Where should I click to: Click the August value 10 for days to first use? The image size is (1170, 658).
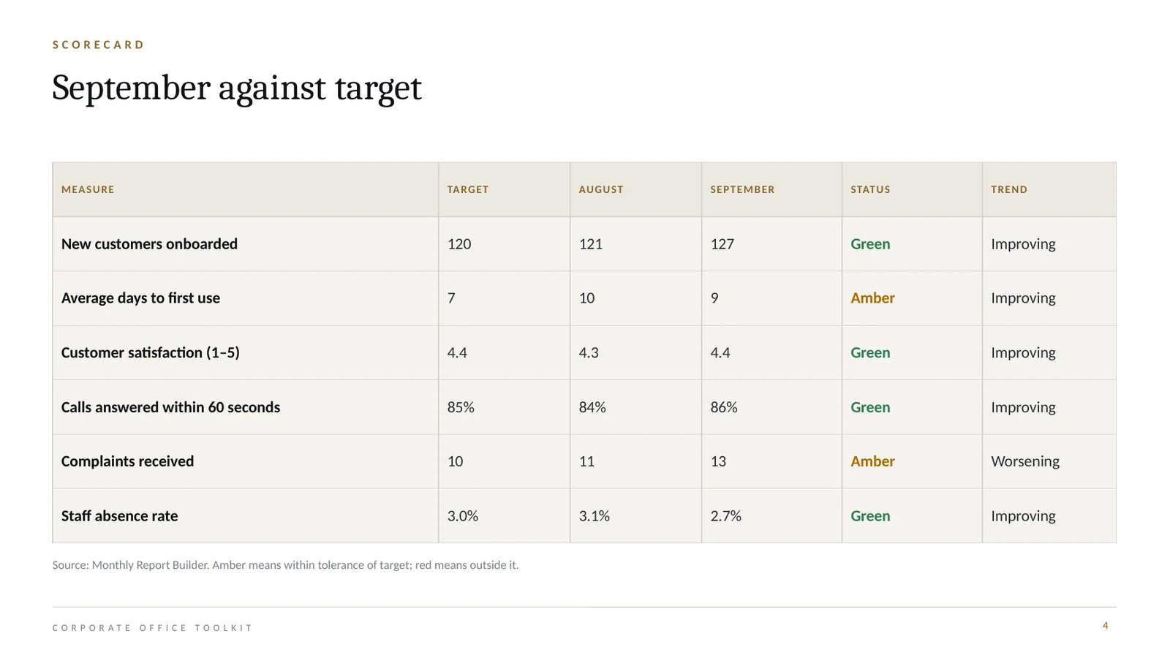tap(586, 298)
